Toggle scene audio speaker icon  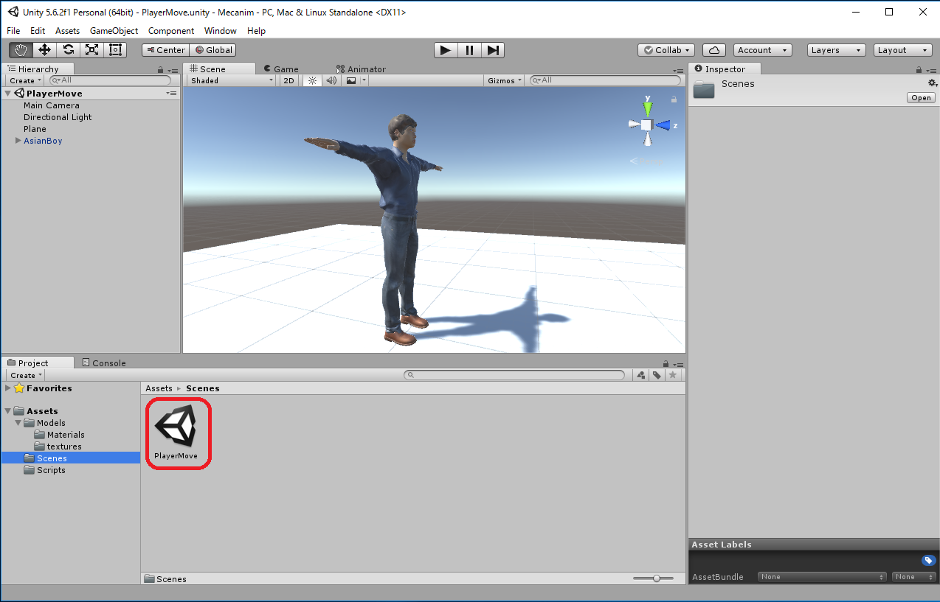point(331,80)
